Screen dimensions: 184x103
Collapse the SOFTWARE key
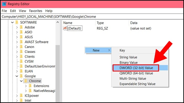tap(12, 22)
